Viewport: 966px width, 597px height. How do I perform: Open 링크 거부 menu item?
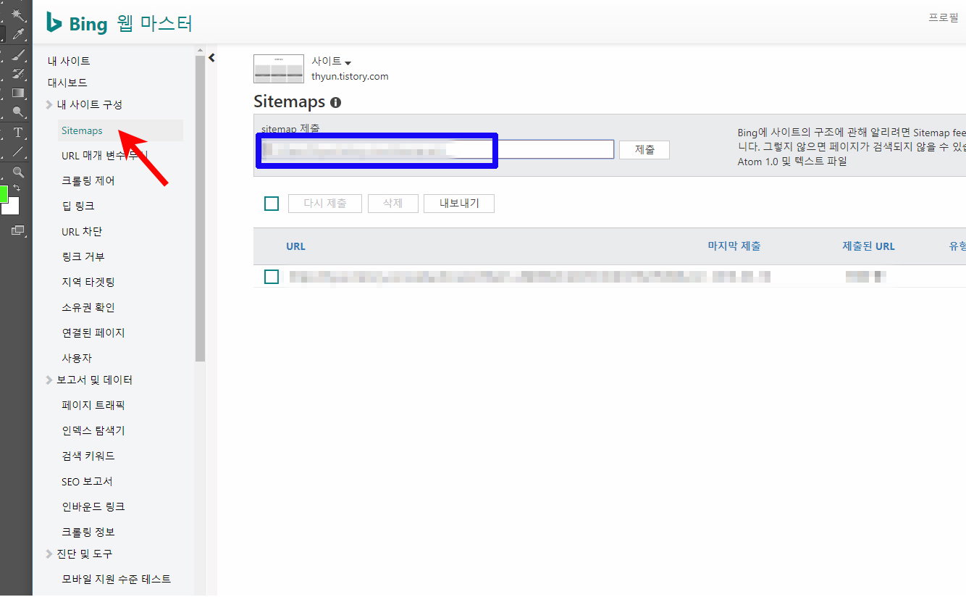[83, 257]
